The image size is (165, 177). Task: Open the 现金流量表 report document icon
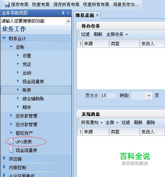click(x=11, y=150)
